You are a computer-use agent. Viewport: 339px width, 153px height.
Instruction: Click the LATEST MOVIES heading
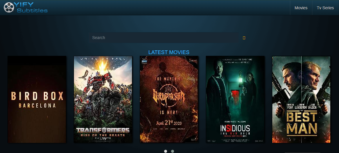[x=169, y=52]
